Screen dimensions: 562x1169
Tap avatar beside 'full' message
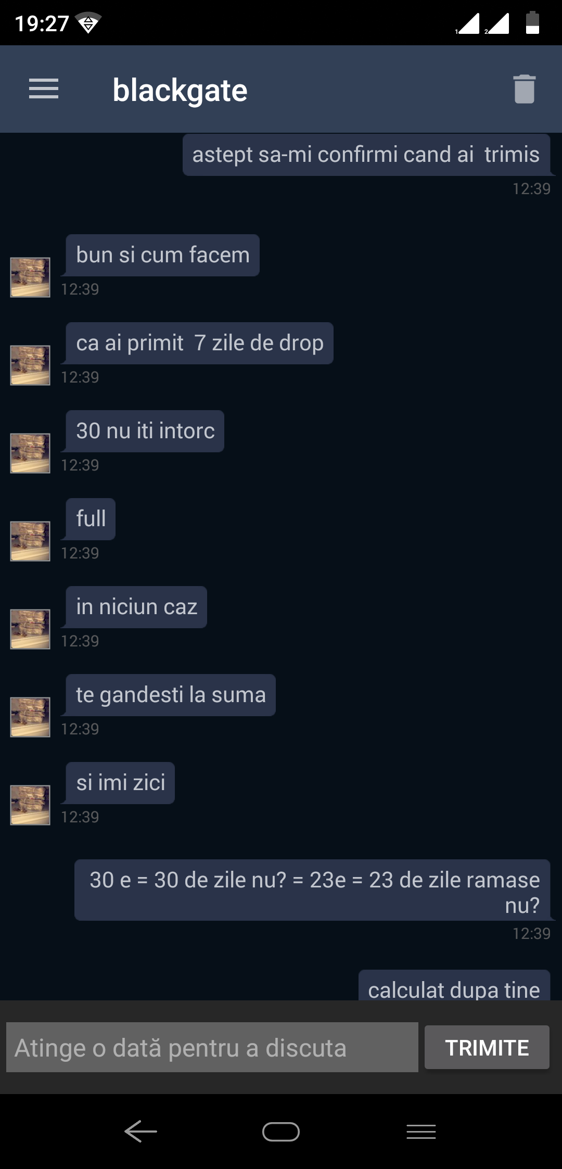31,541
